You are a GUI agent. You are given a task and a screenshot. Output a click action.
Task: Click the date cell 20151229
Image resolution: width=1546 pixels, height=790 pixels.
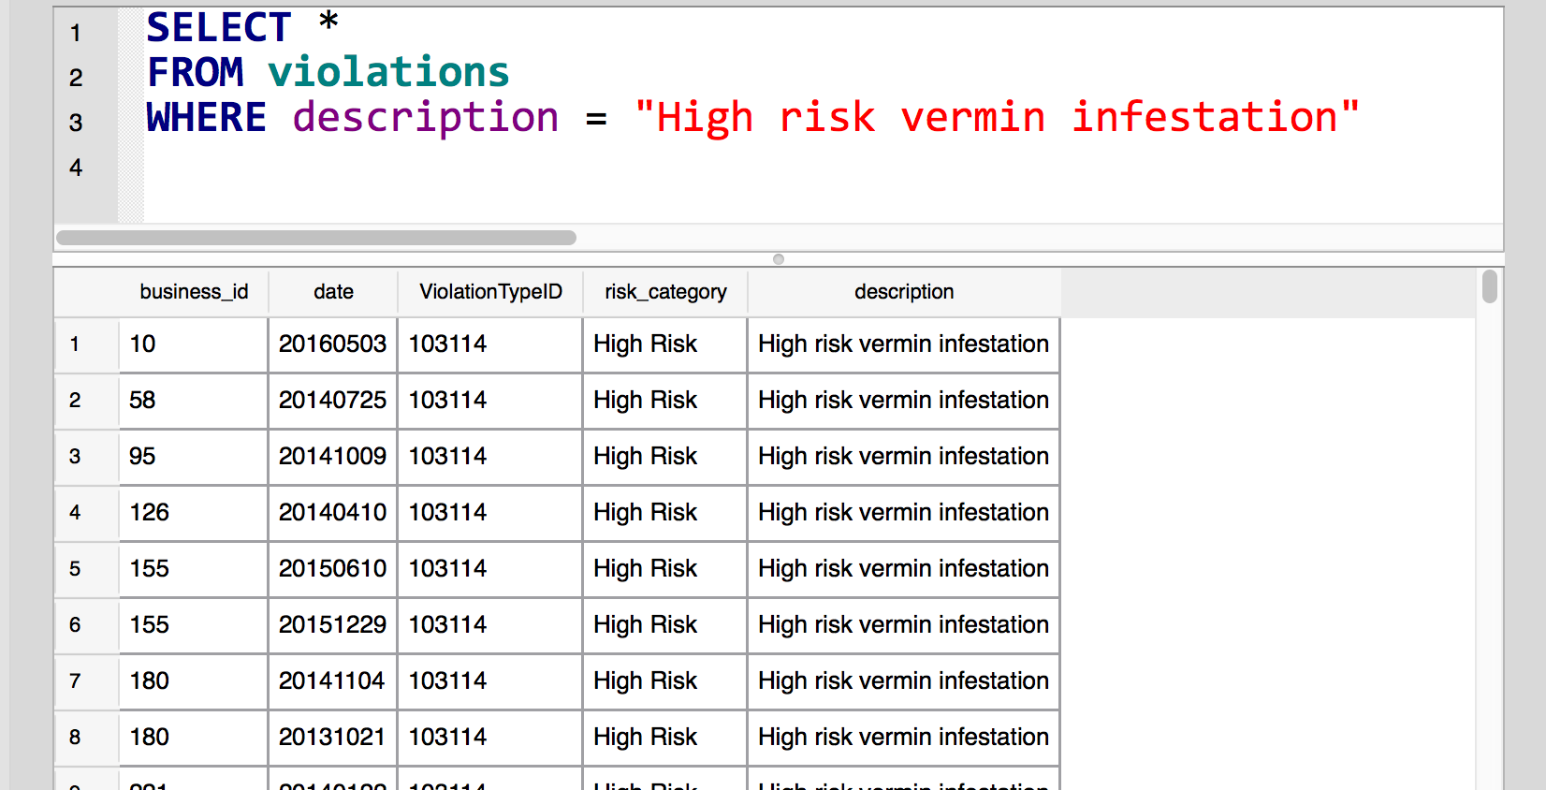[x=333, y=625]
